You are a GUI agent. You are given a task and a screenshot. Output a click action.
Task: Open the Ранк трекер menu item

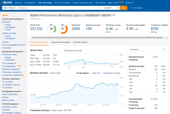click(100, 3)
